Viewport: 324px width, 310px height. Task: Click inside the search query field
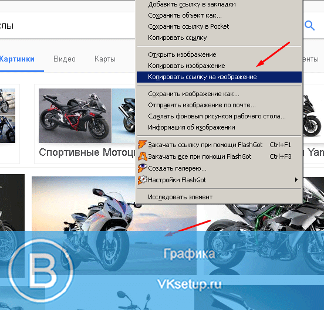click(x=67, y=26)
